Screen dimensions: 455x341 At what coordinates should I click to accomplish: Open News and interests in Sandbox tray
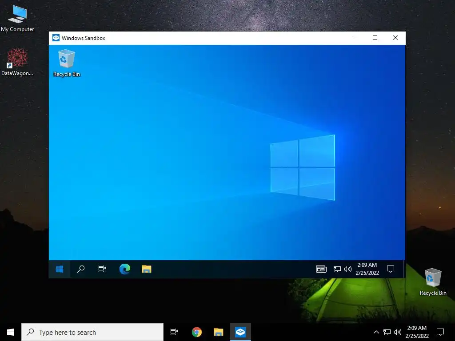click(x=321, y=269)
